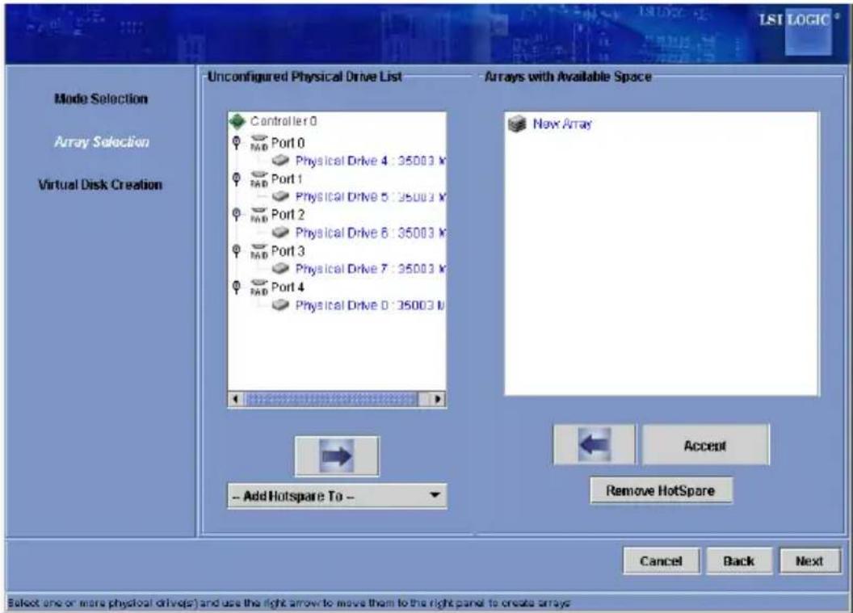Select Physical Drive 0 in the list

click(370, 305)
